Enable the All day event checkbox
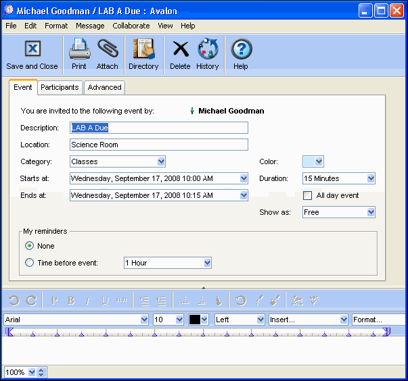 308,195
